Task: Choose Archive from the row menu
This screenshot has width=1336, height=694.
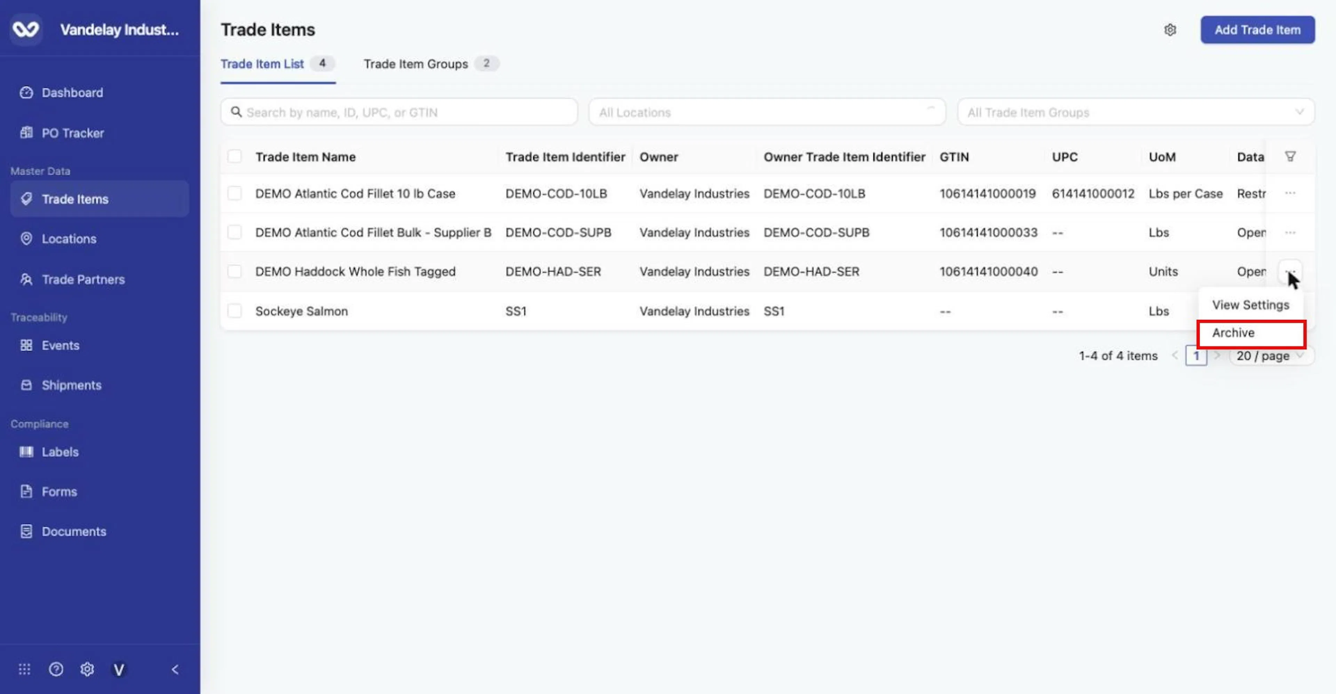Action: click(1251, 333)
